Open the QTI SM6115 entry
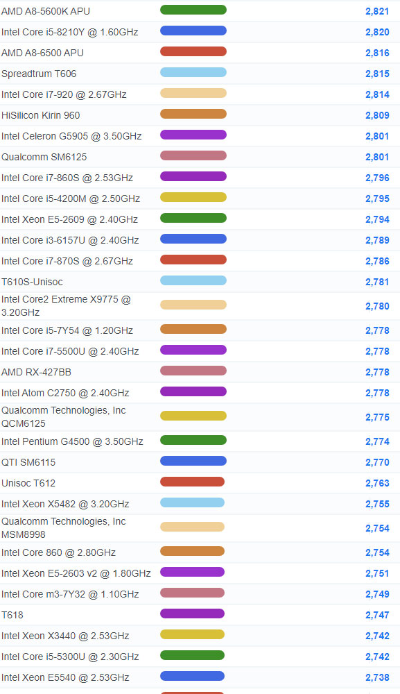This screenshot has width=400, height=694. pos(28,462)
